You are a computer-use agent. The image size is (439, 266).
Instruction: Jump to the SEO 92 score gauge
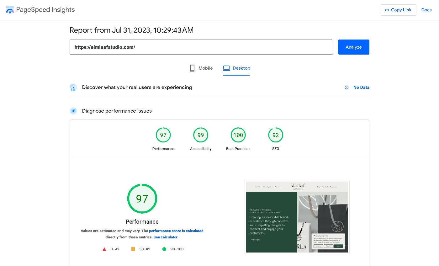tap(276, 135)
